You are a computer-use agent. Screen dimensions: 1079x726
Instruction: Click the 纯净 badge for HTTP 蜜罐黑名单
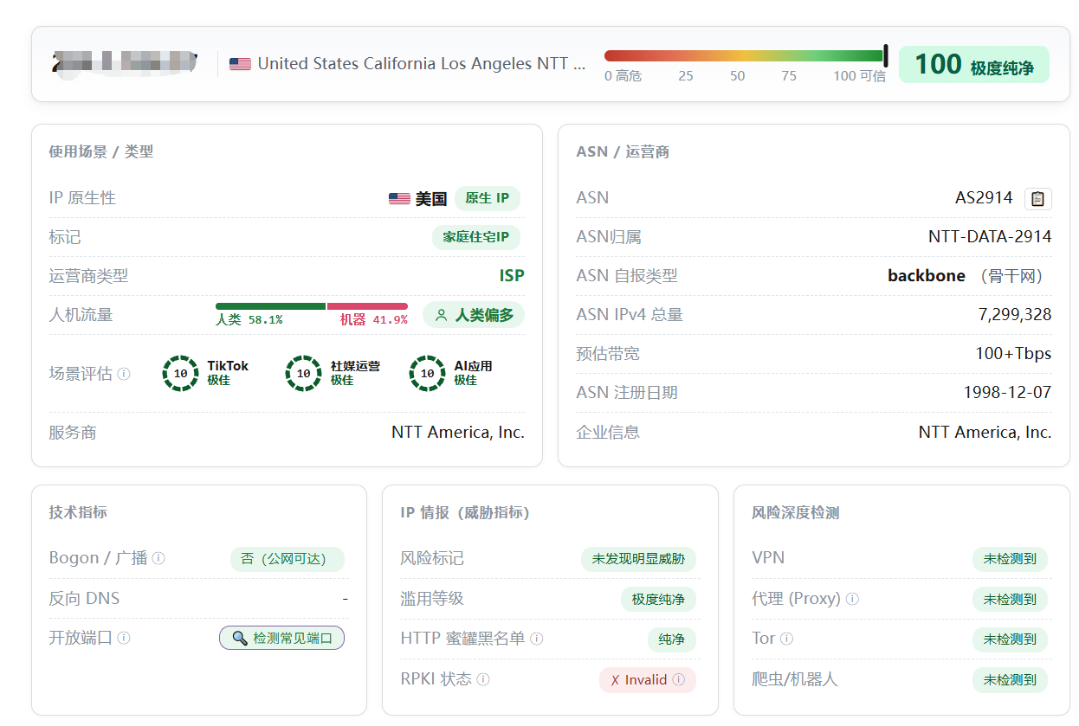[x=672, y=639]
